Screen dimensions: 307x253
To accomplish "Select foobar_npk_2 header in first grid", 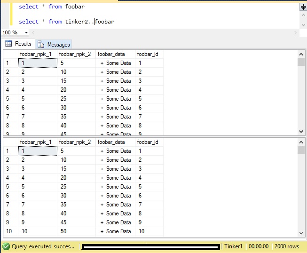I will pos(76,54).
